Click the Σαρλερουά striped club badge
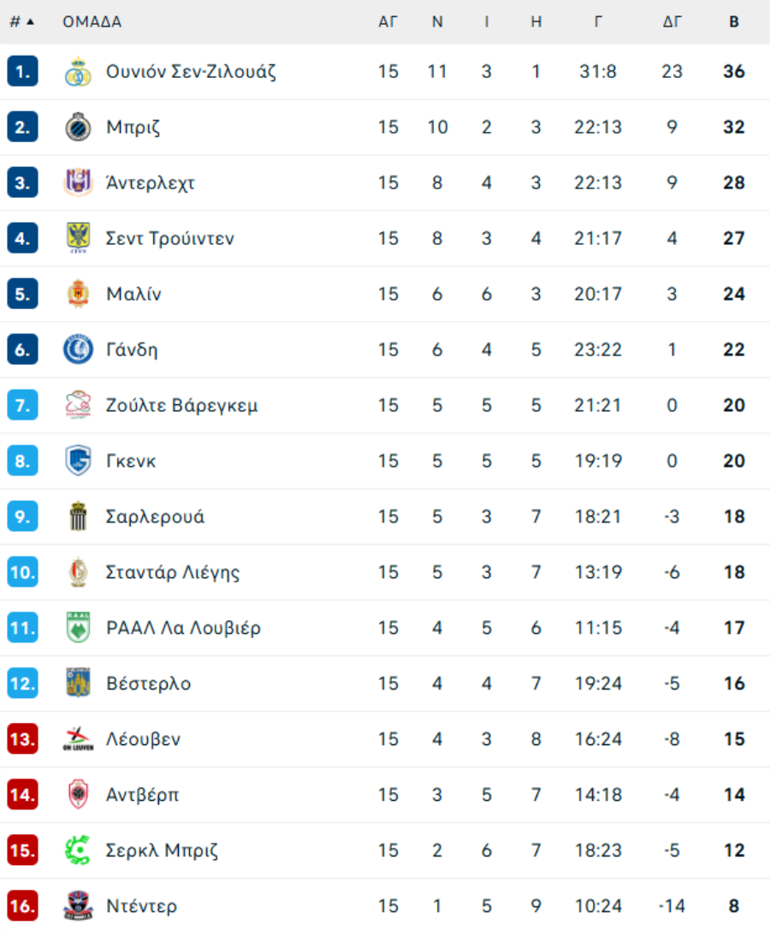The image size is (770, 931). [78, 516]
